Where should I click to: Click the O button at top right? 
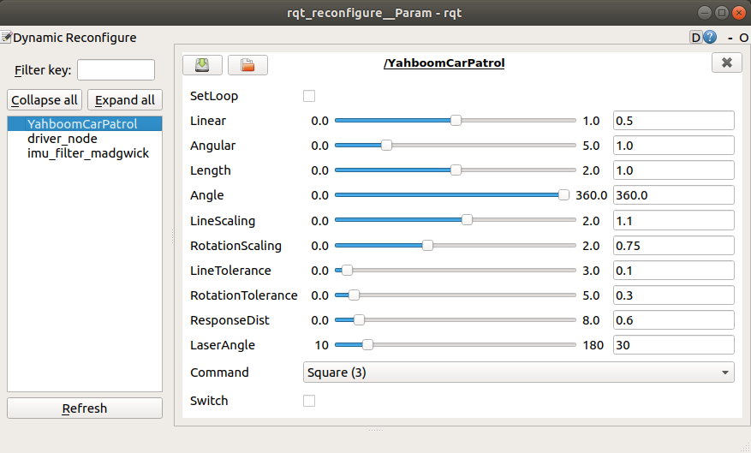pyautogui.click(x=744, y=38)
